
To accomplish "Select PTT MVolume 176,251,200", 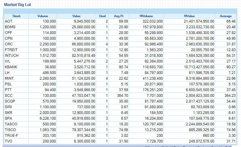I will click(153, 90).
